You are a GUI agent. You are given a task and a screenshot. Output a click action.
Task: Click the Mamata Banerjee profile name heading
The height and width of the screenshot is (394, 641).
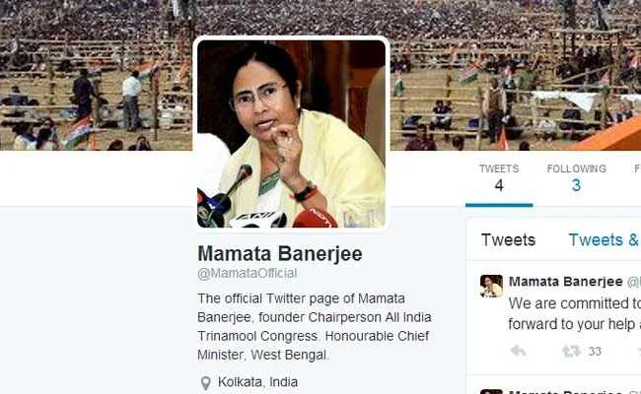point(280,253)
